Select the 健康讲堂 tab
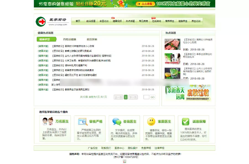The width and height of the screenshot is (249, 164). pos(46,39)
